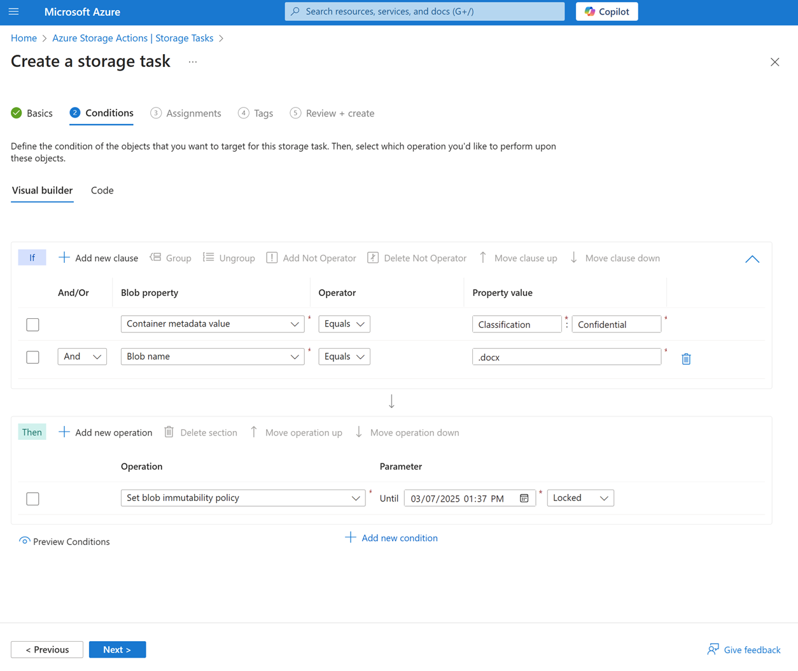The height and width of the screenshot is (671, 798).
Task: Delete the Blob name clause with trash icon
Action: pos(685,358)
